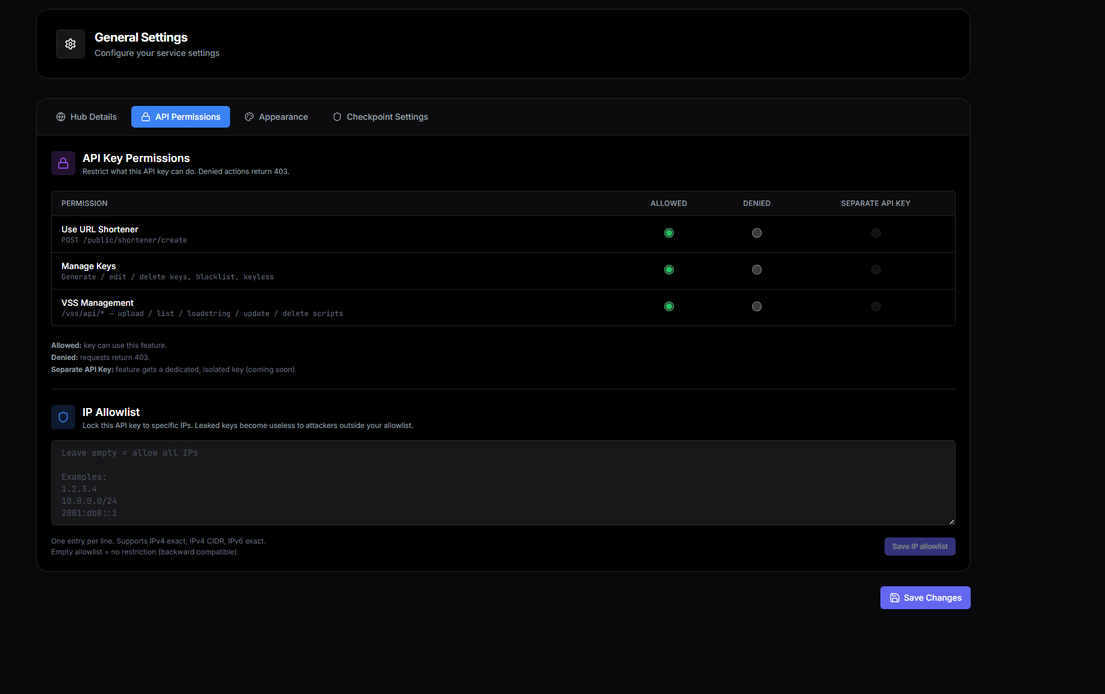This screenshot has width=1105, height=694.
Task: Click the floppy disk icon in Save Changes
Action: tap(895, 598)
